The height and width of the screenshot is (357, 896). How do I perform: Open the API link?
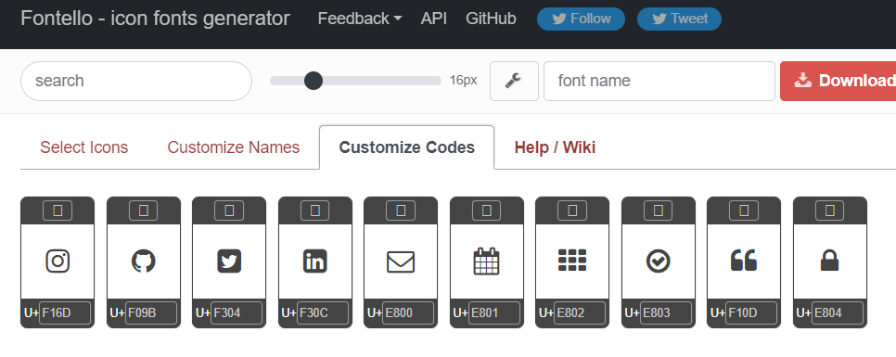click(434, 19)
